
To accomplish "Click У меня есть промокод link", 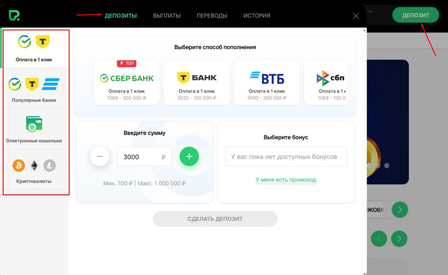I will 286,180.
